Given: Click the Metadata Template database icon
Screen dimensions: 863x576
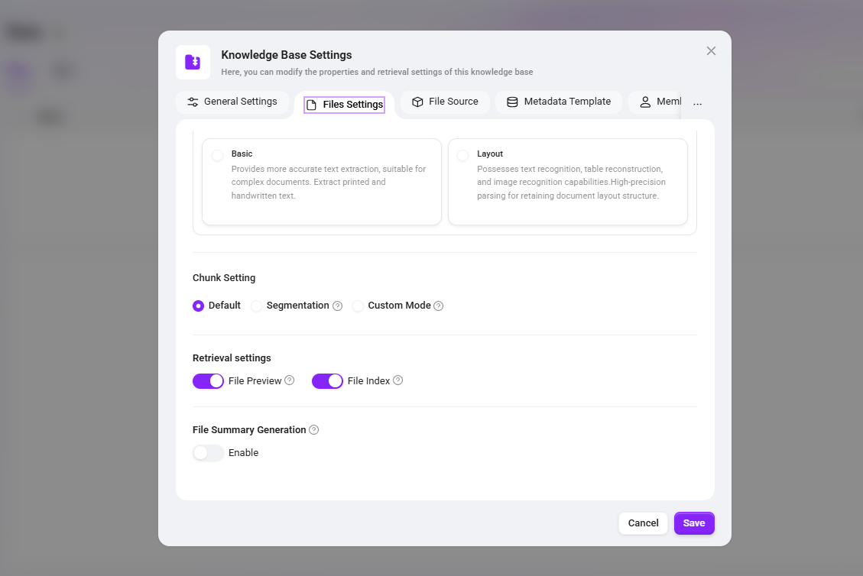Looking at the screenshot, I should (x=512, y=102).
